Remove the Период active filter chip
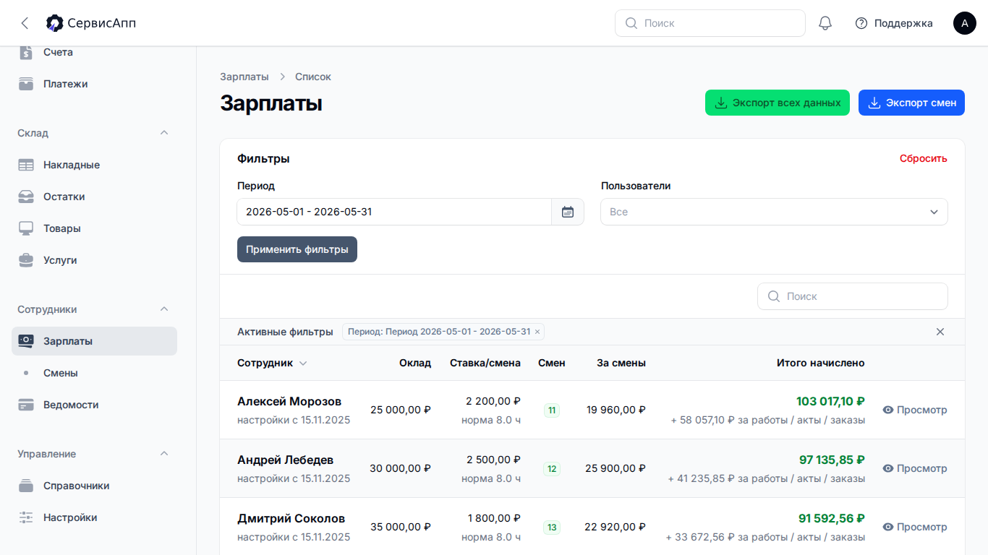The width and height of the screenshot is (988, 555). point(537,332)
